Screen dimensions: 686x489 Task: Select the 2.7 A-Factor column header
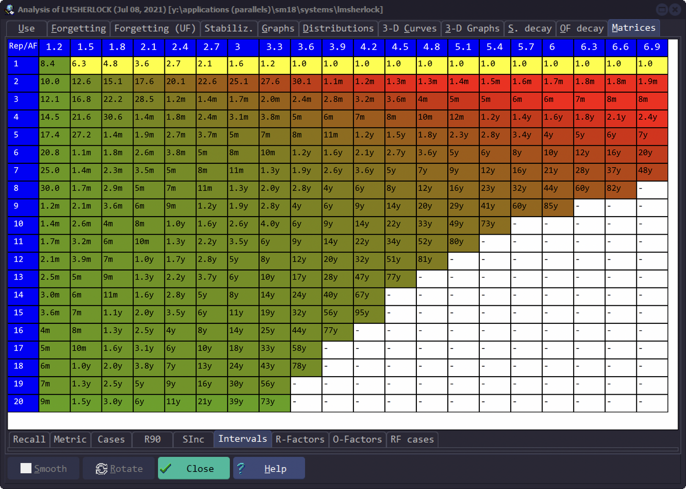click(212, 47)
